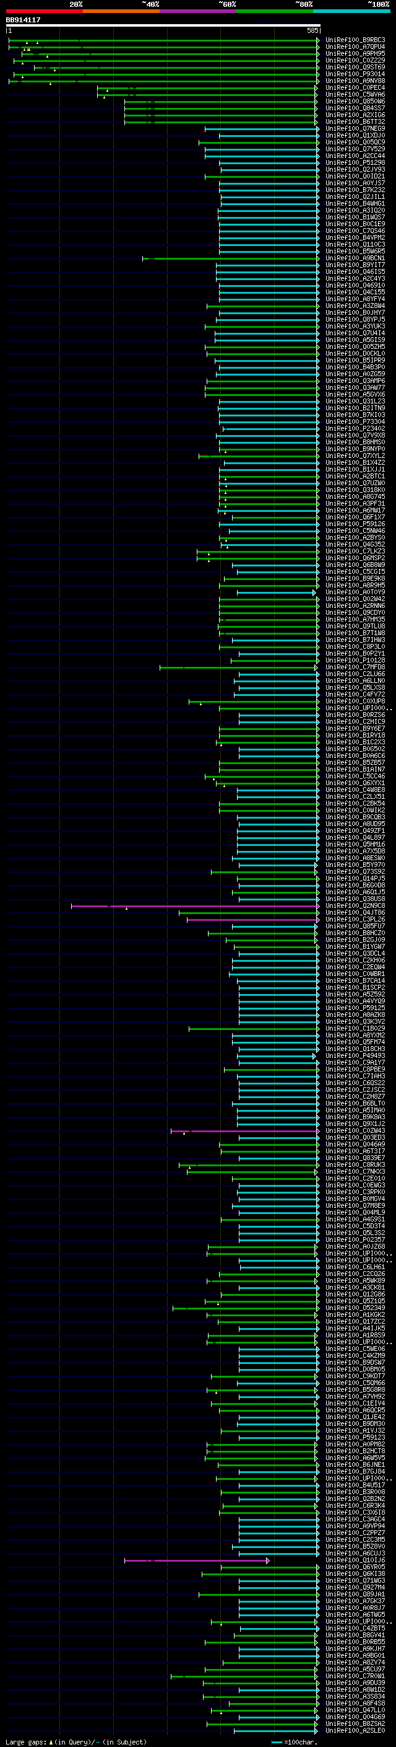Viewport: 396px width, 1747px height.
Task: Select hit label UniRef100_Q47LL0
Action: (355, 1710)
